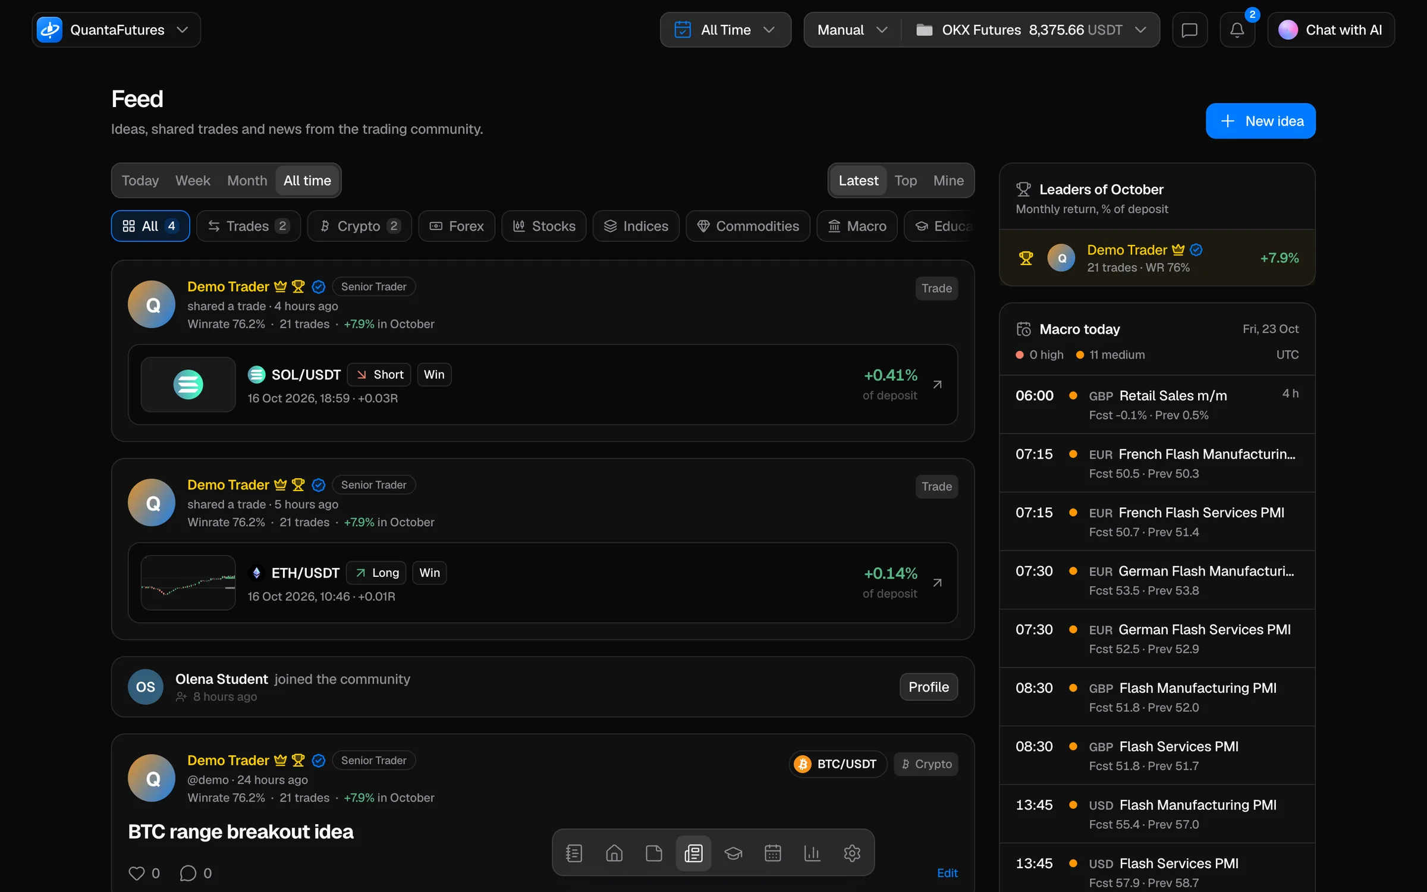Screen dimensions: 1427x892
Task: Open the SOL/USDT trade arrow link
Action: point(938,385)
